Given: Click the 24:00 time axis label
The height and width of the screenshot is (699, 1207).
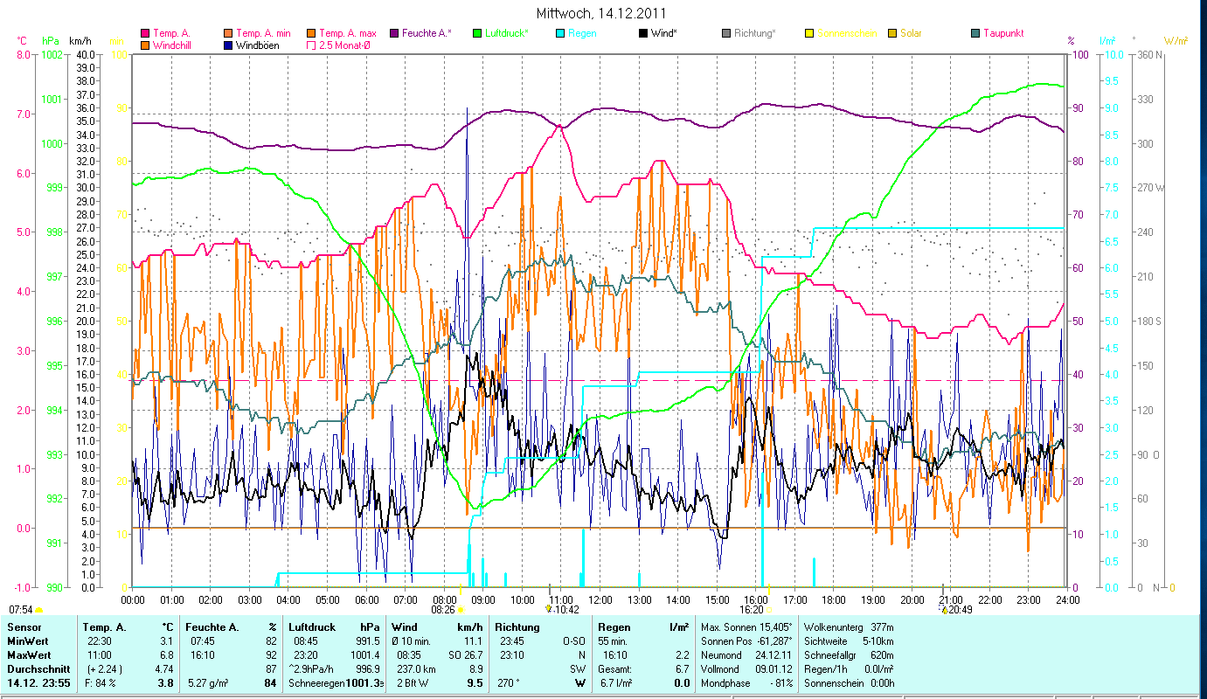Looking at the screenshot, I should point(1068,599).
